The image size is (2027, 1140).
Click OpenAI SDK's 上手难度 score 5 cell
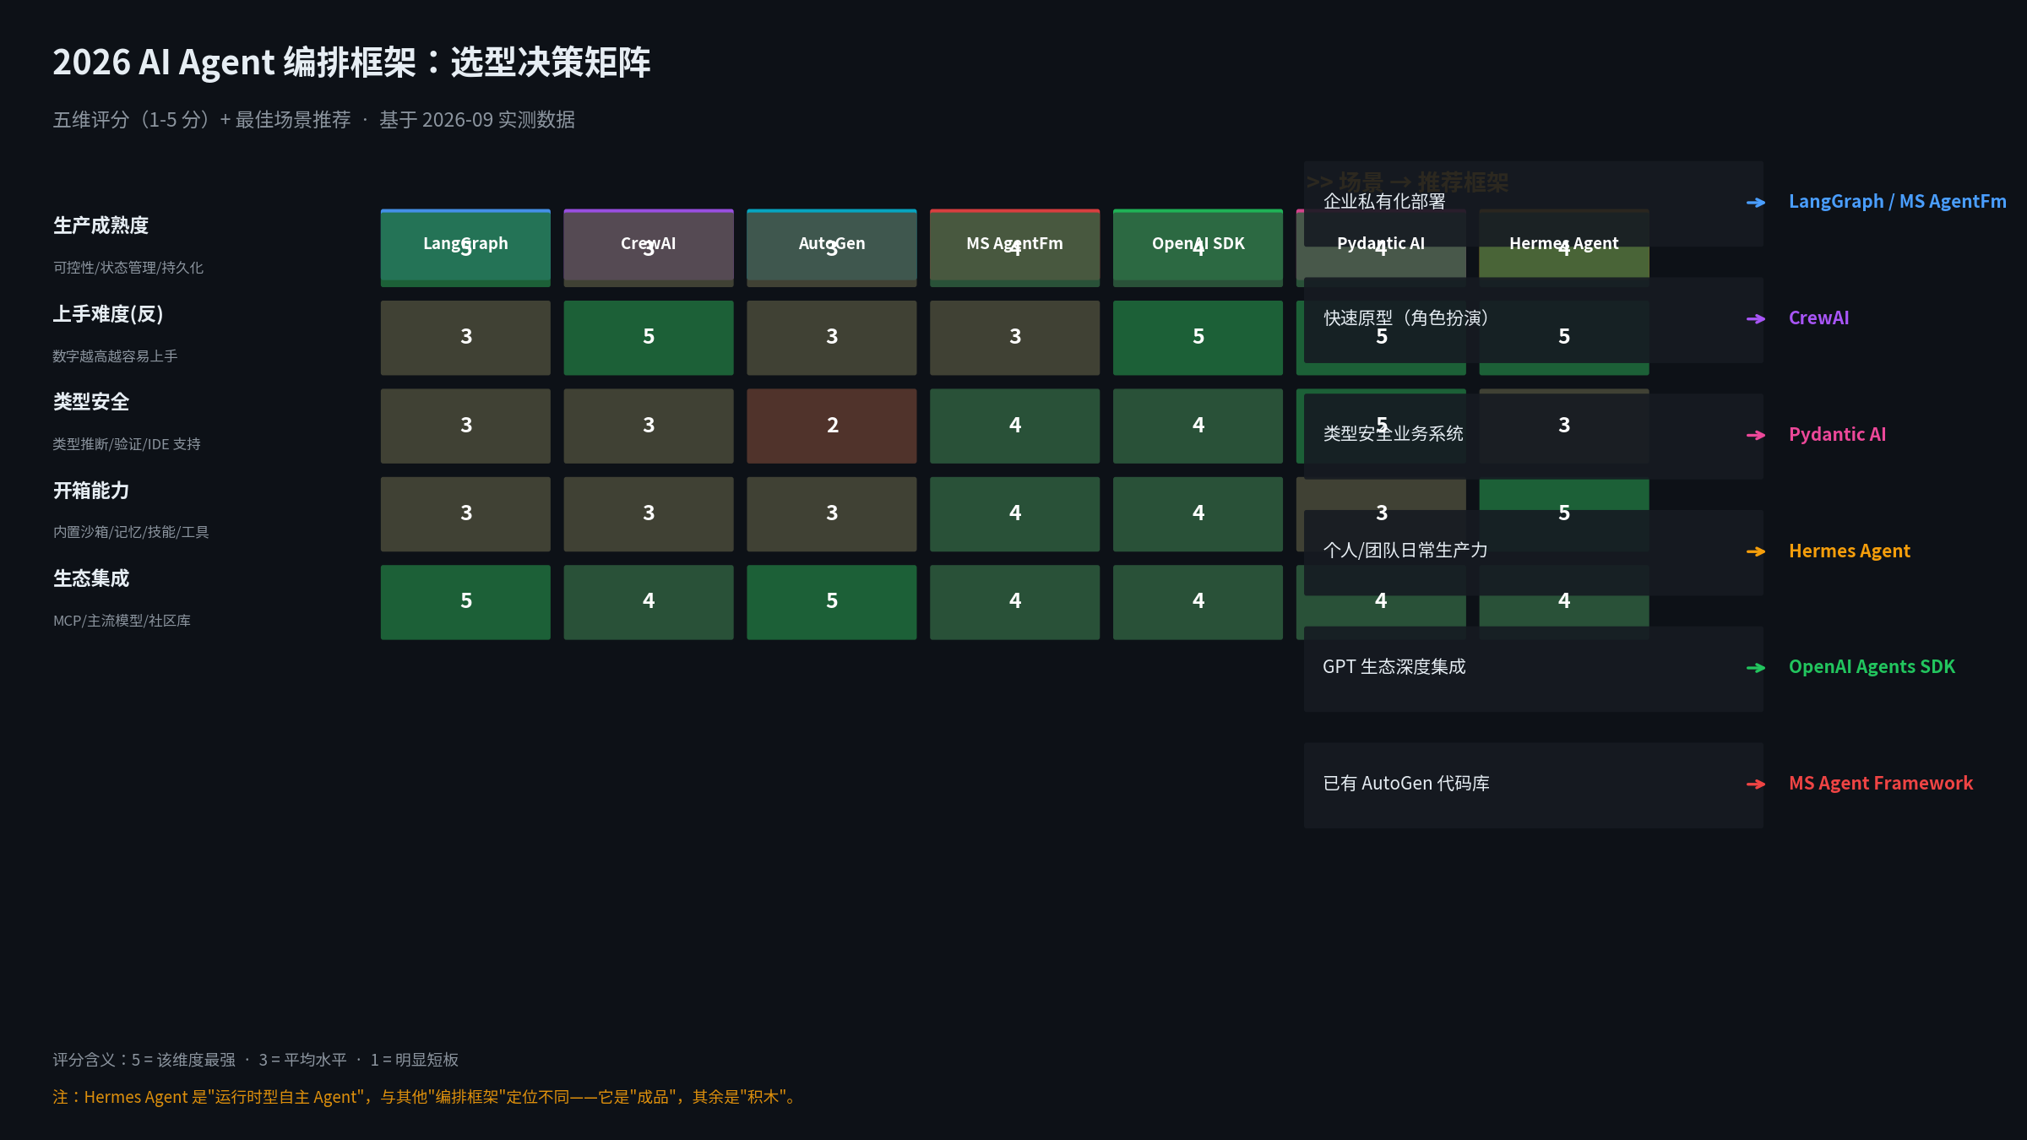[1198, 338]
